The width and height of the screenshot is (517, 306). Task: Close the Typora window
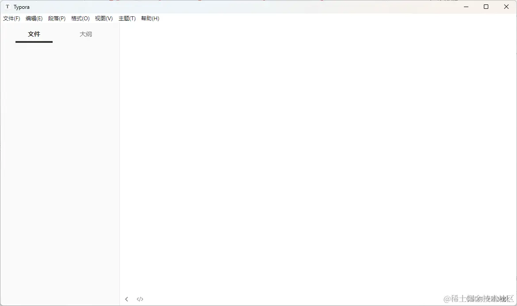click(x=506, y=7)
